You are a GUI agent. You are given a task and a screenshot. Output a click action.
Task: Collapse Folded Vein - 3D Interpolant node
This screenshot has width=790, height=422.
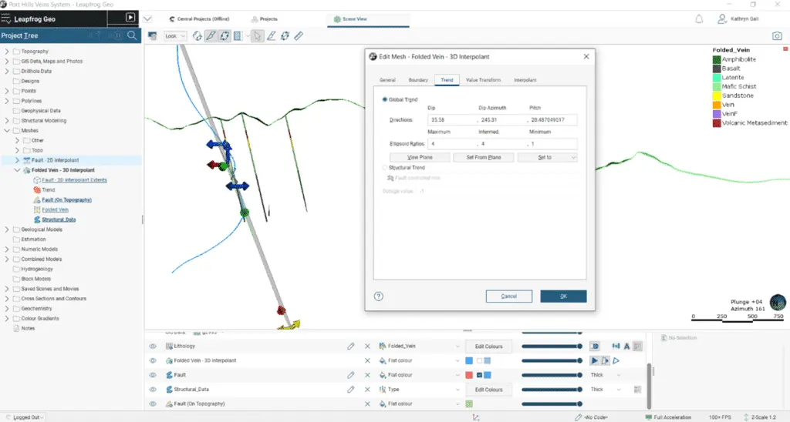point(17,170)
